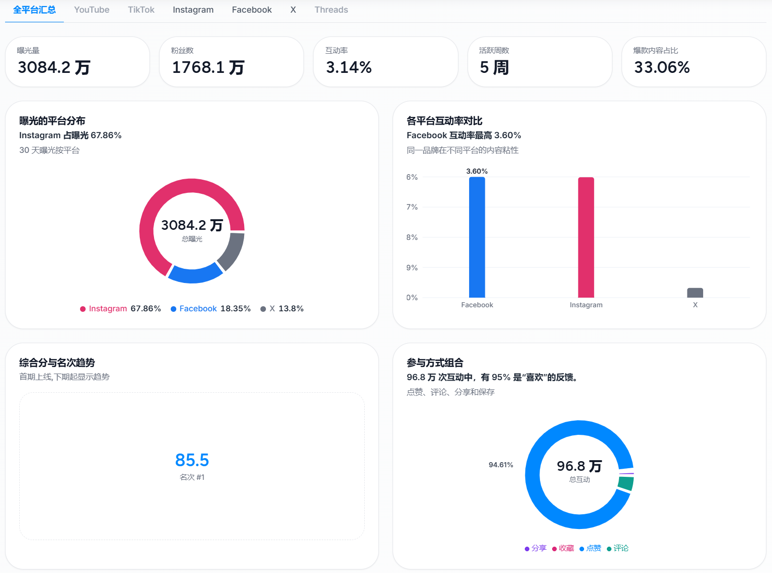Click the 85.5 composite score value
The width and height of the screenshot is (772, 573).
192,460
